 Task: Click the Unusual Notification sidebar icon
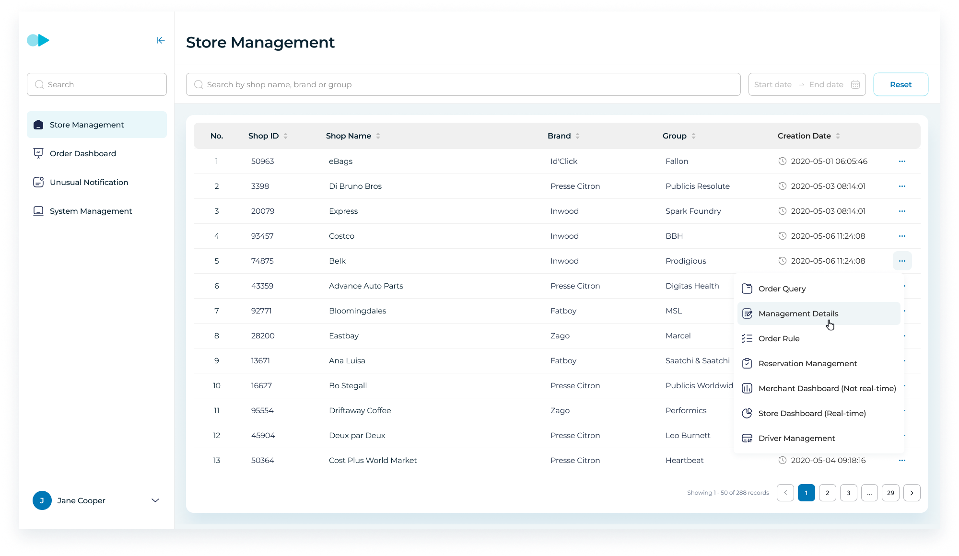click(38, 182)
